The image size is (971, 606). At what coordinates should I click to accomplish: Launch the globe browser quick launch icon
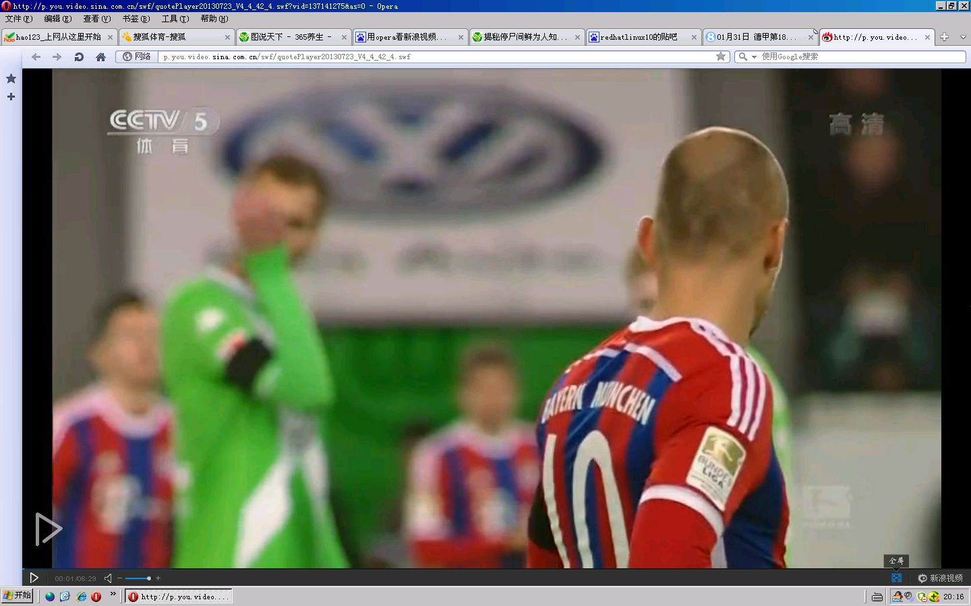click(50, 597)
